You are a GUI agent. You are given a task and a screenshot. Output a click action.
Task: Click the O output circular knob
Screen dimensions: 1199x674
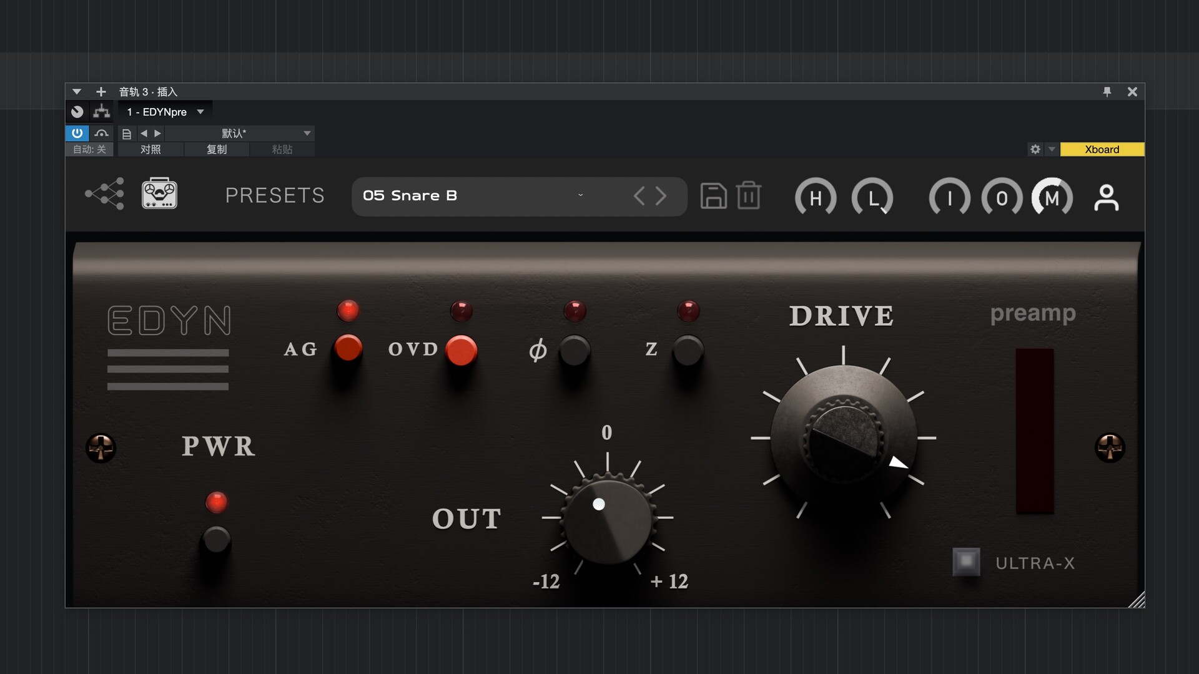pos(1002,198)
